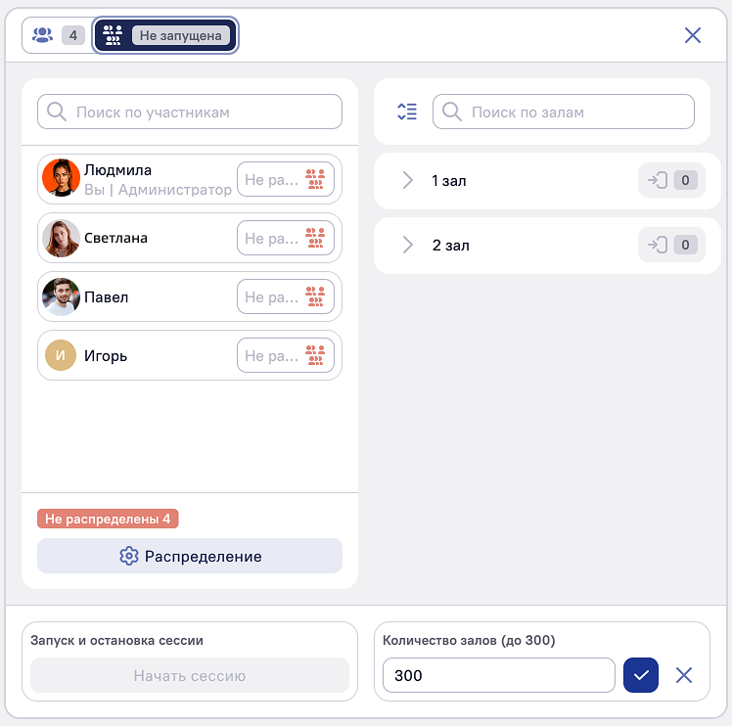Click the group icon in Игорь's row

point(315,355)
